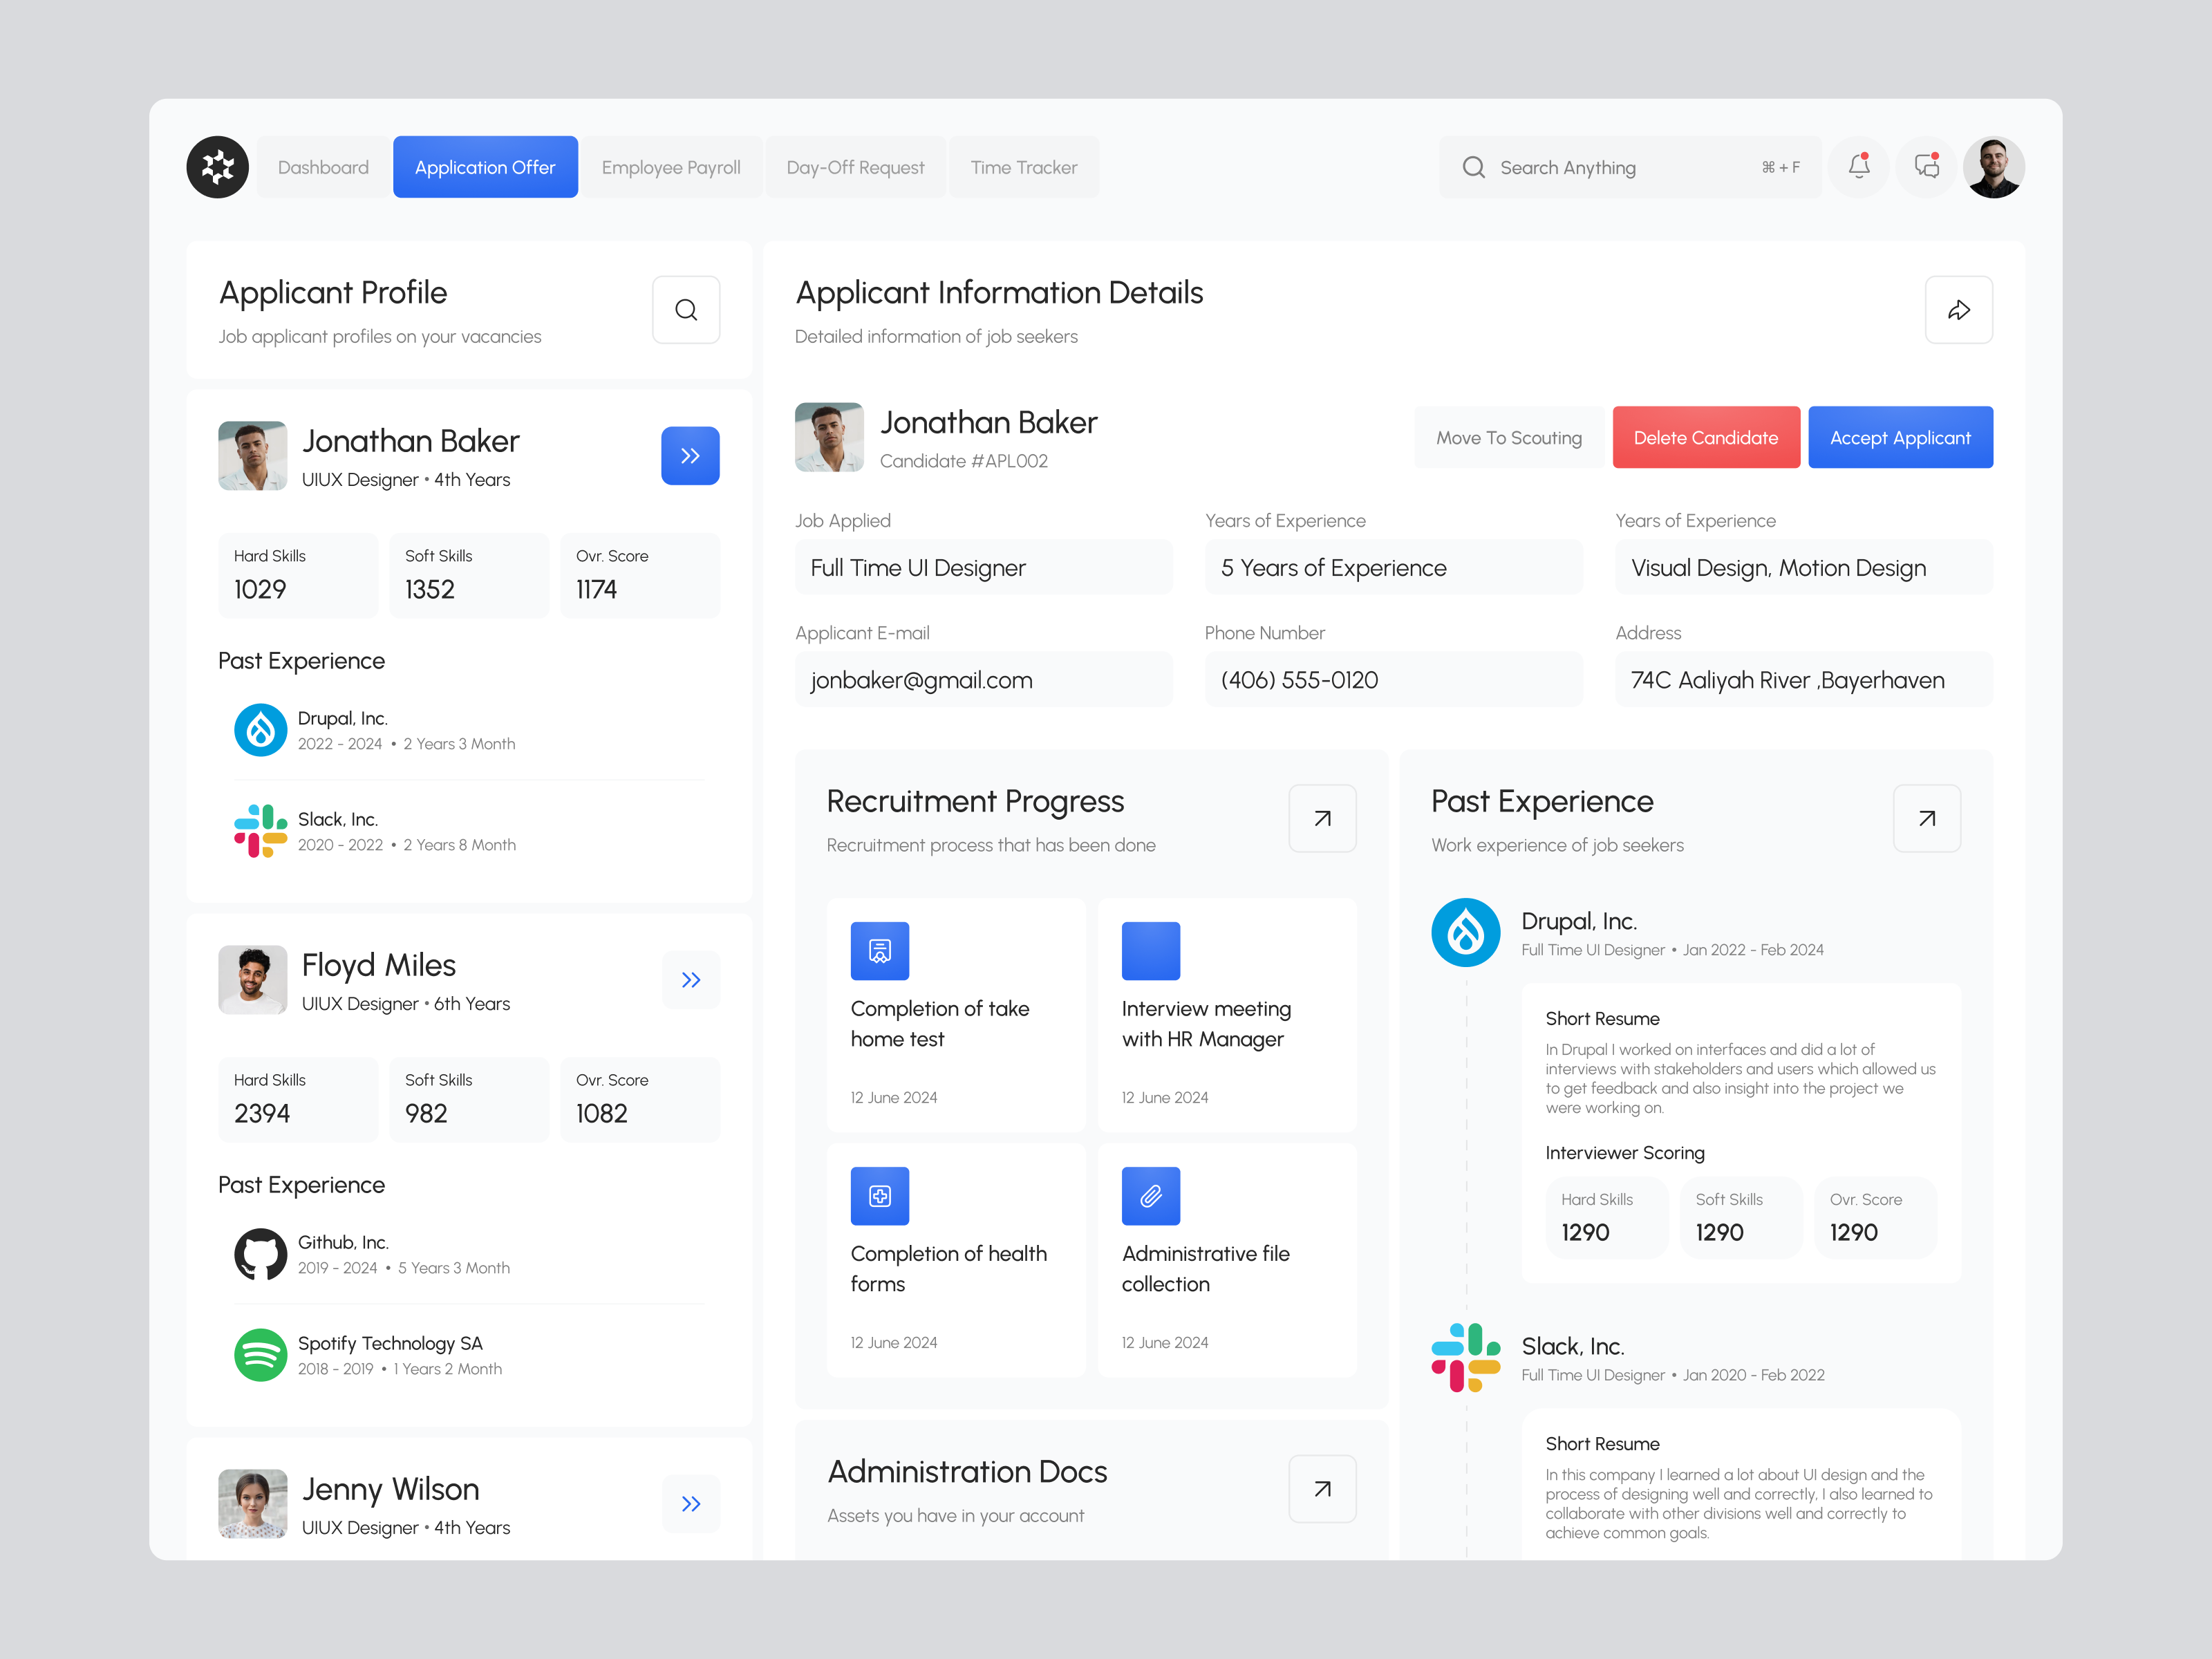Expand the Recruitment Progress panel arrow
This screenshot has width=2212, height=1659.
pos(1322,819)
